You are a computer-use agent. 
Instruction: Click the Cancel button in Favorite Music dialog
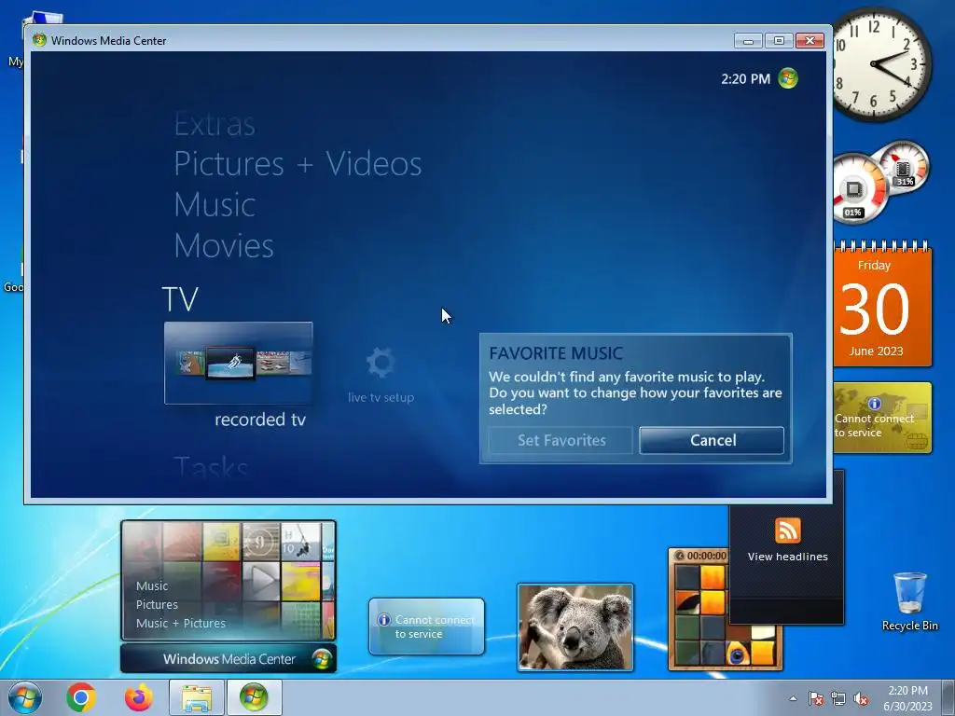click(x=712, y=440)
